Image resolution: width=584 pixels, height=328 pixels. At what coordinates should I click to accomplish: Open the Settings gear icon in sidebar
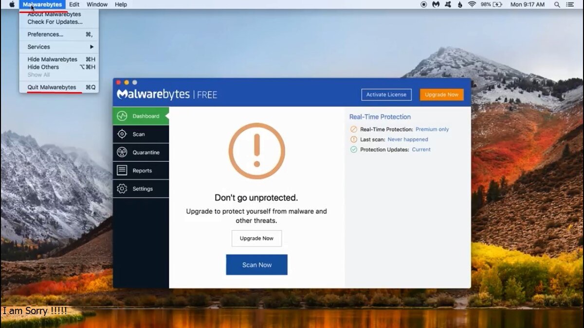122,189
